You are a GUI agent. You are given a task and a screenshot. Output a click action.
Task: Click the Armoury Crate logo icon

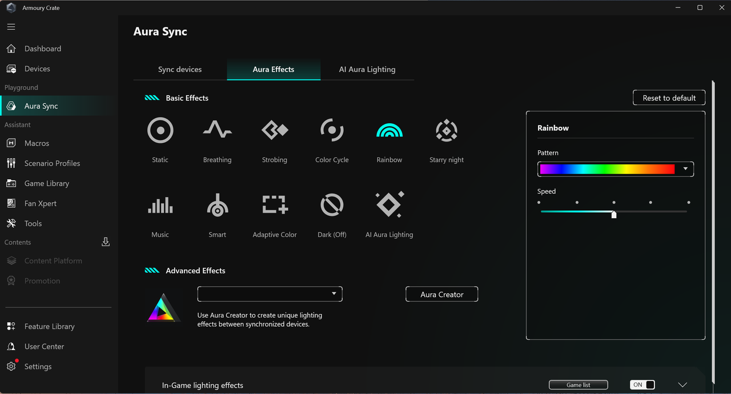[11, 8]
